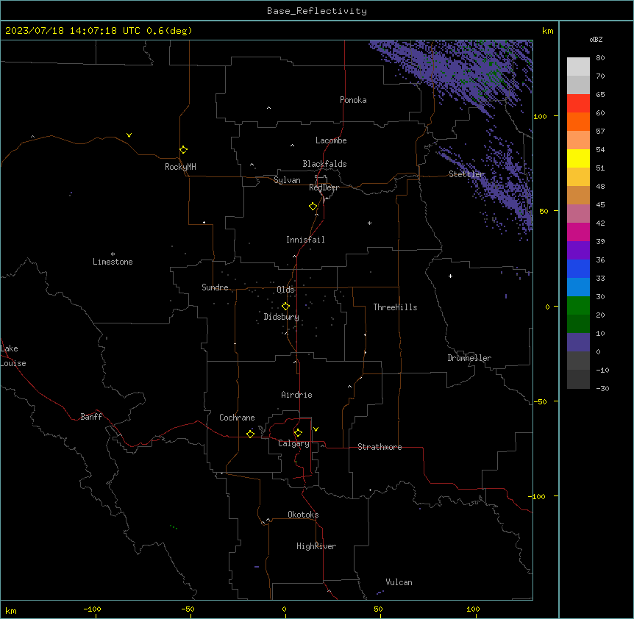The height and width of the screenshot is (619, 634).
Task: Select the blue 36 dBZ legend swatch
Action: (x=578, y=268)
